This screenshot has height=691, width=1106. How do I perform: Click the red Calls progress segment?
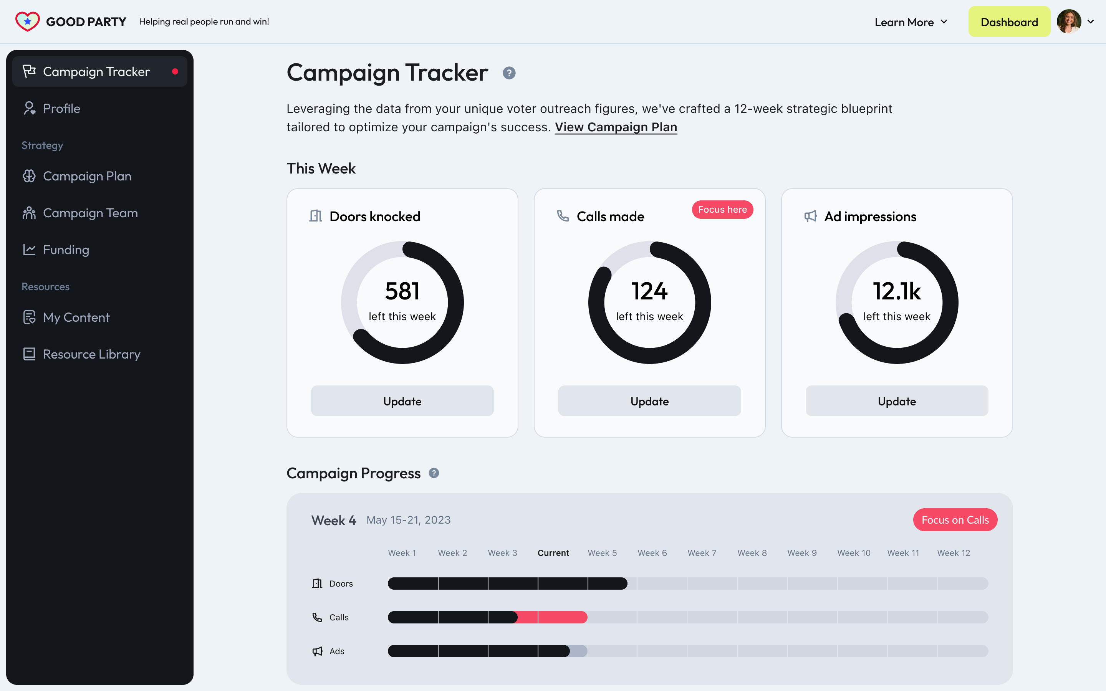click(x=551, y=617)
